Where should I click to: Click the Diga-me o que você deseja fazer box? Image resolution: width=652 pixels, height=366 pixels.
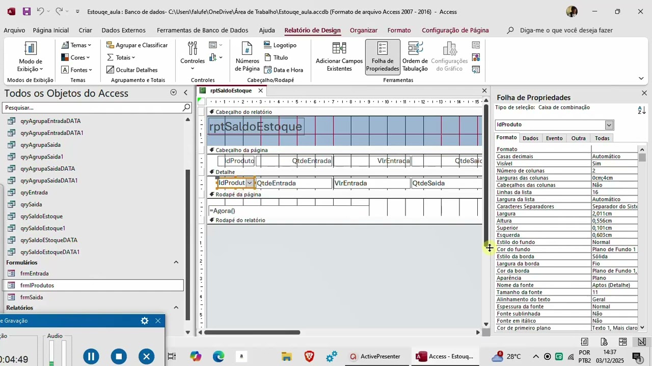point(566,30)
